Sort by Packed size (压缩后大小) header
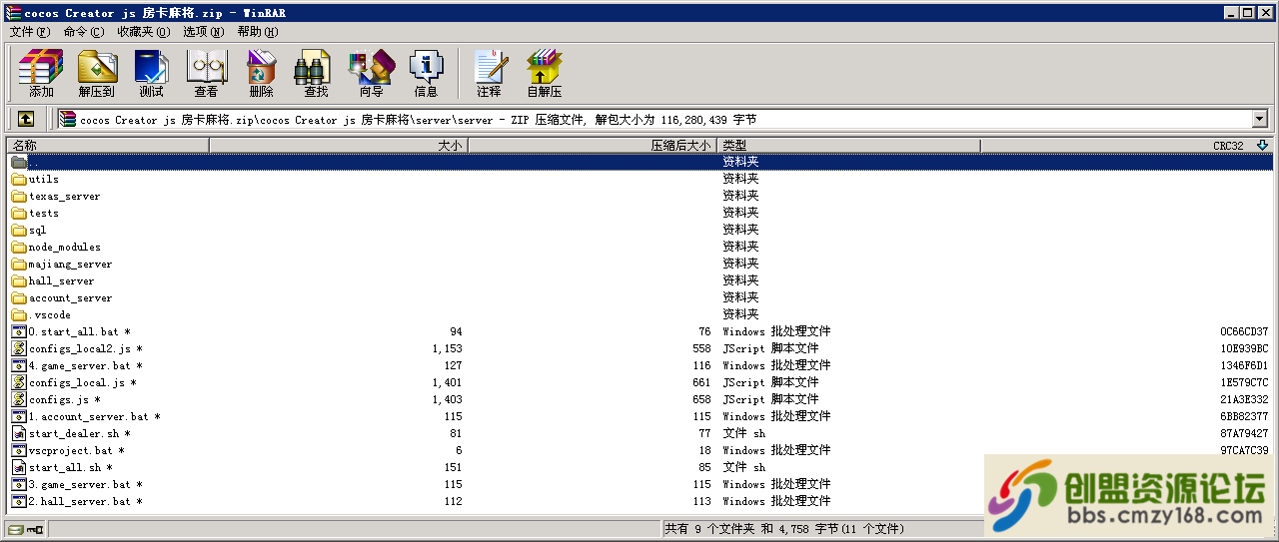Viewport: 1279px width, 542px height. coord(593,145)
